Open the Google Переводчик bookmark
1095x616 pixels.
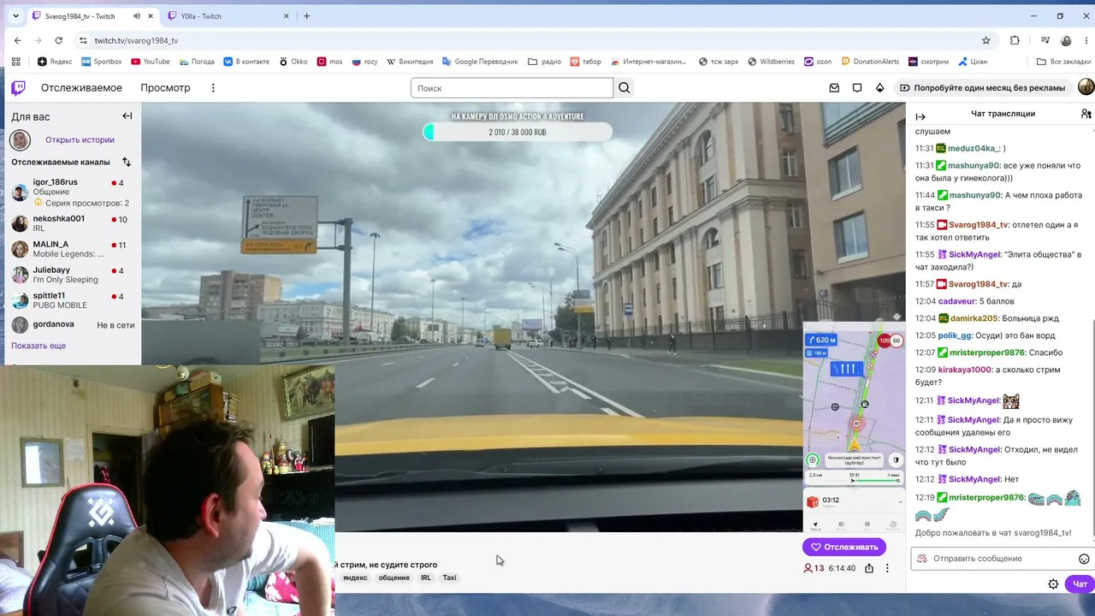(x=480, y=62)
